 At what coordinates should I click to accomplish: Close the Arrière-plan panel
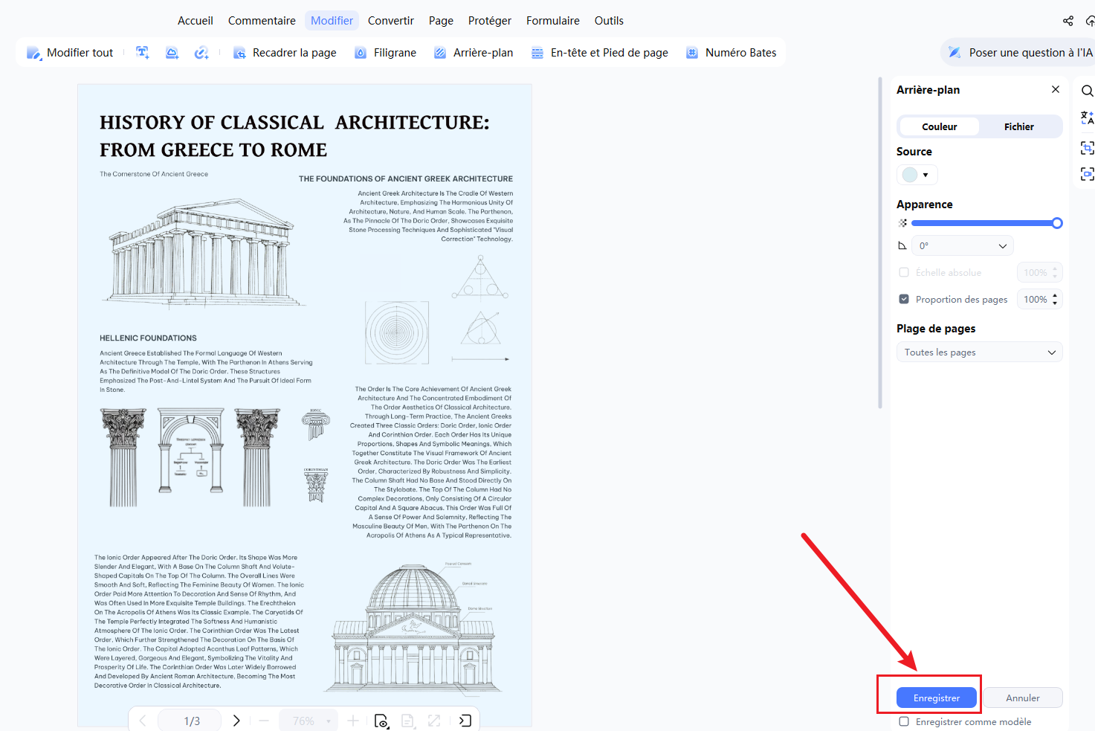(x=1056, y=89)
